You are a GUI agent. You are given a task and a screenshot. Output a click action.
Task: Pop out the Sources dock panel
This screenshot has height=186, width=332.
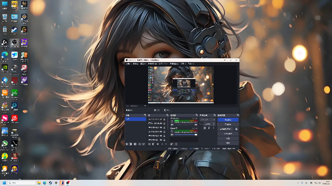tap(167, 115)
